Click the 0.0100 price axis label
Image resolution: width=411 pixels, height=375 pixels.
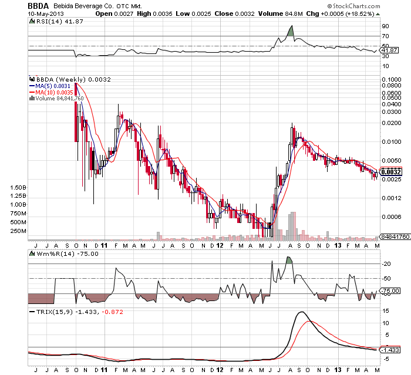click(392, 142)
